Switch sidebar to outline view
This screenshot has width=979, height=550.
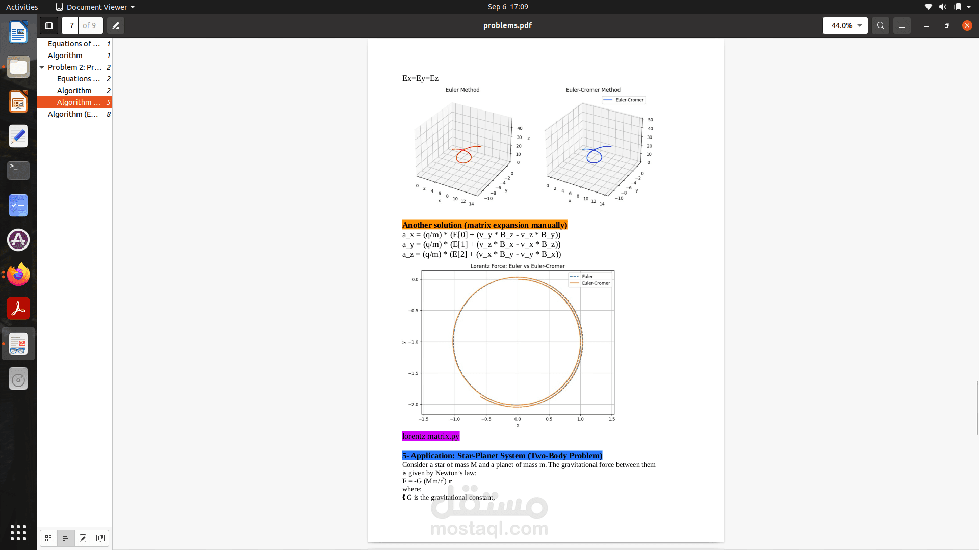coord(66,538)
